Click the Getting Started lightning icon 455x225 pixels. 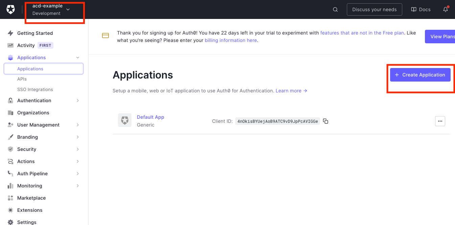point(10,33)
